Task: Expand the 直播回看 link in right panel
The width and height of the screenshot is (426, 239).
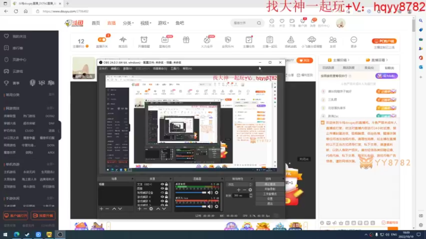Action: (x=377, y=60)
